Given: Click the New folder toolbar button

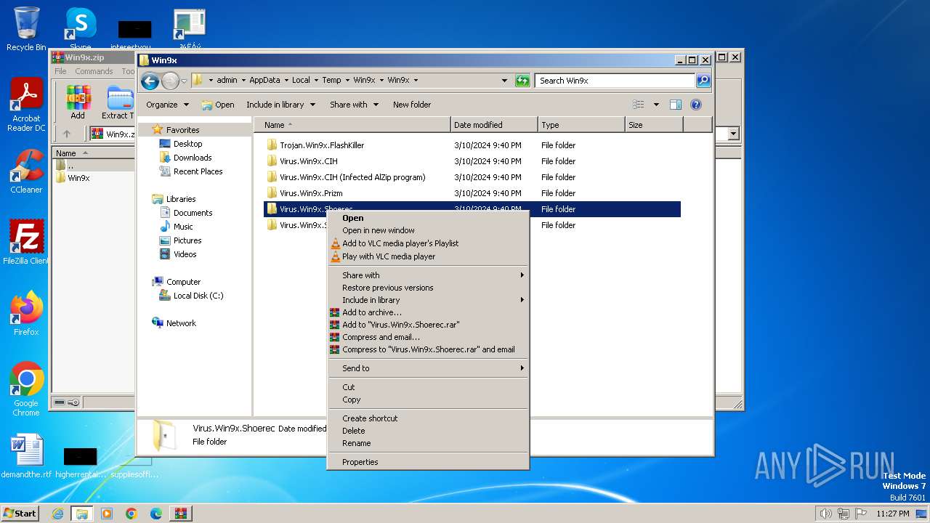Looking at the screenshot, I should [412, 105].
